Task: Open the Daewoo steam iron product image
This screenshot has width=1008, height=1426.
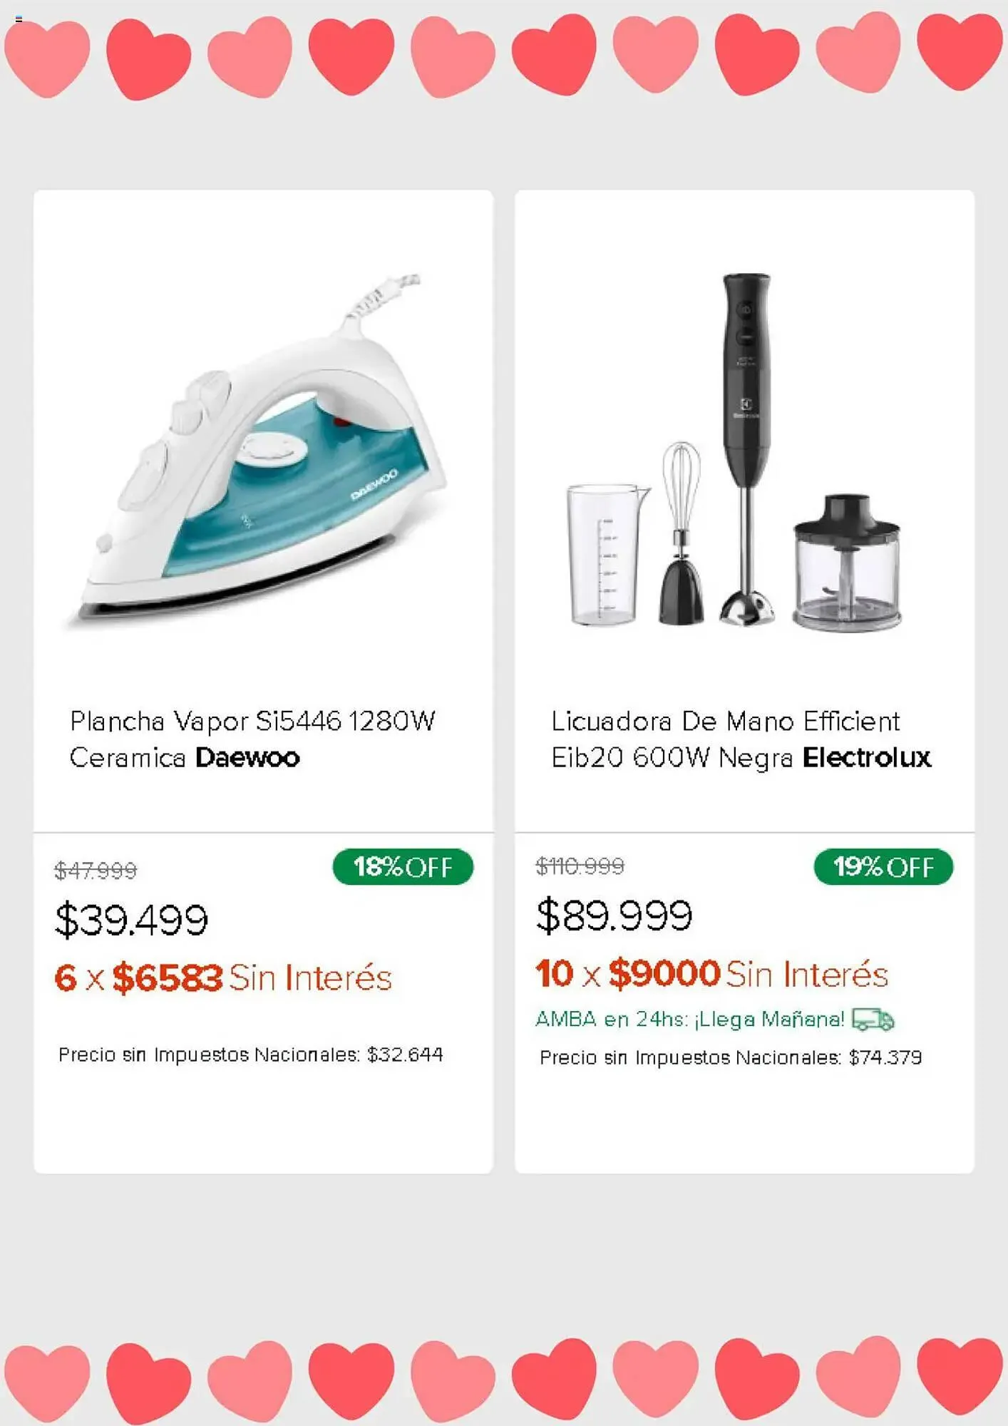Action: point(264,449)
